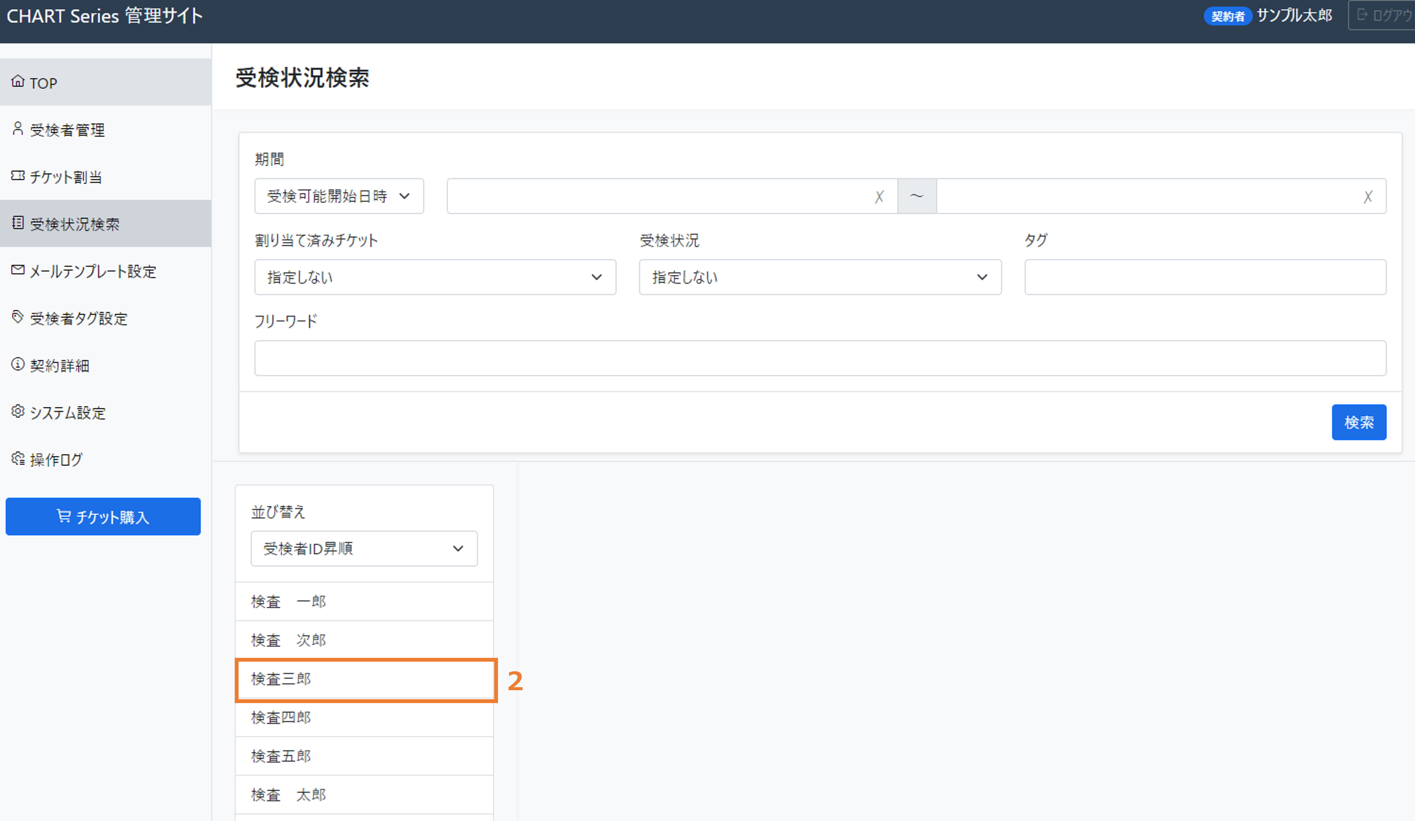This screenshot has width=1415, height=821.
Task: Clear the start date with the X icon
Action: 879,197
